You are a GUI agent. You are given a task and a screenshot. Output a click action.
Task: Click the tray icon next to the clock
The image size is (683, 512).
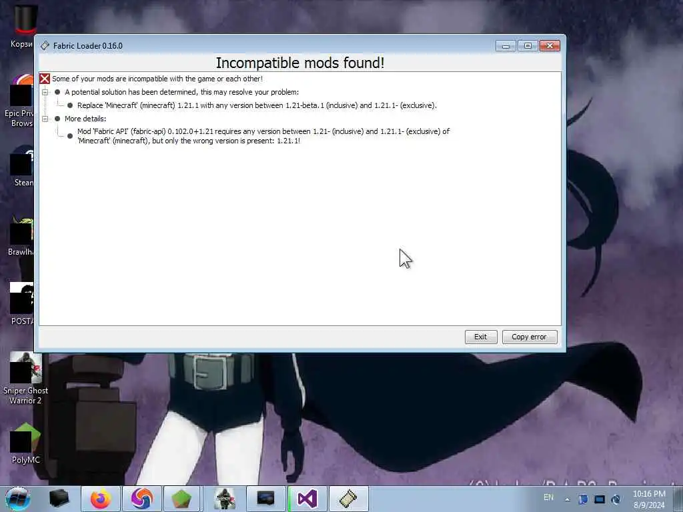click(x=616, y=499)
